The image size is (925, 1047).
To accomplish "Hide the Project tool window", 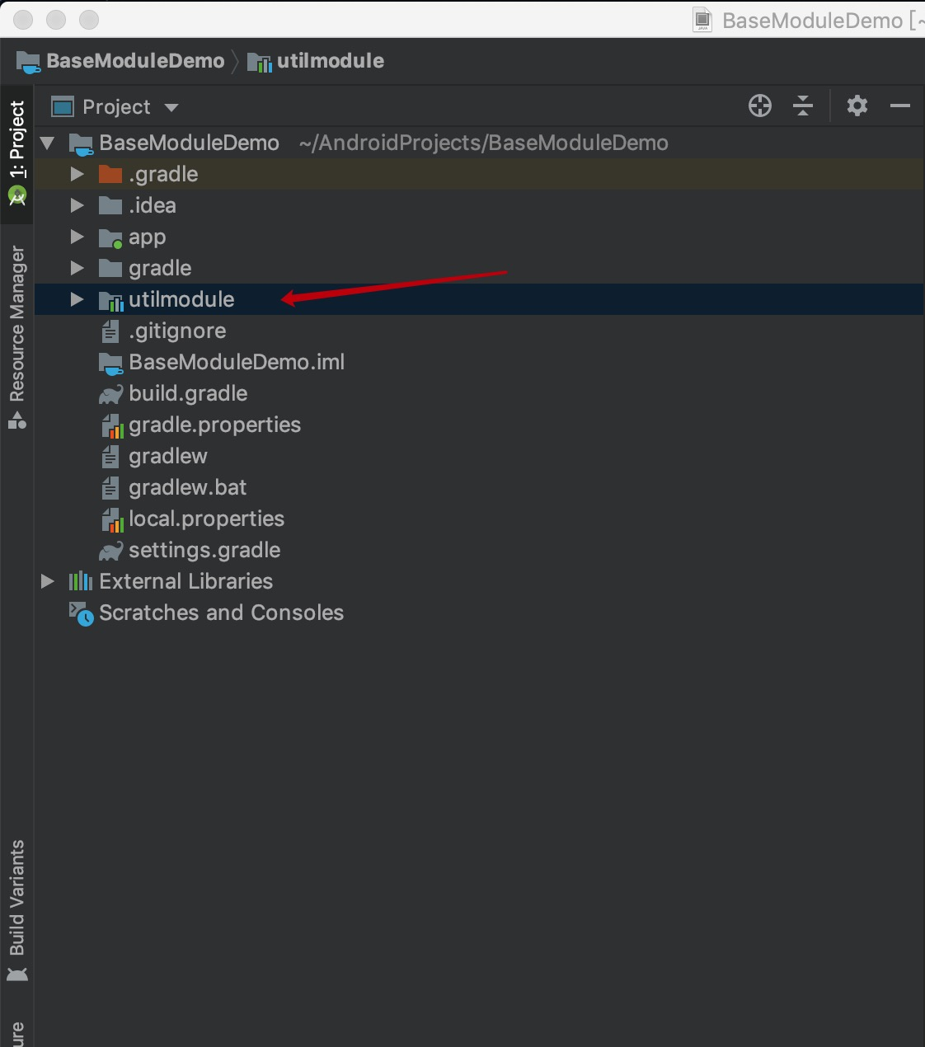I will (900, 106).
